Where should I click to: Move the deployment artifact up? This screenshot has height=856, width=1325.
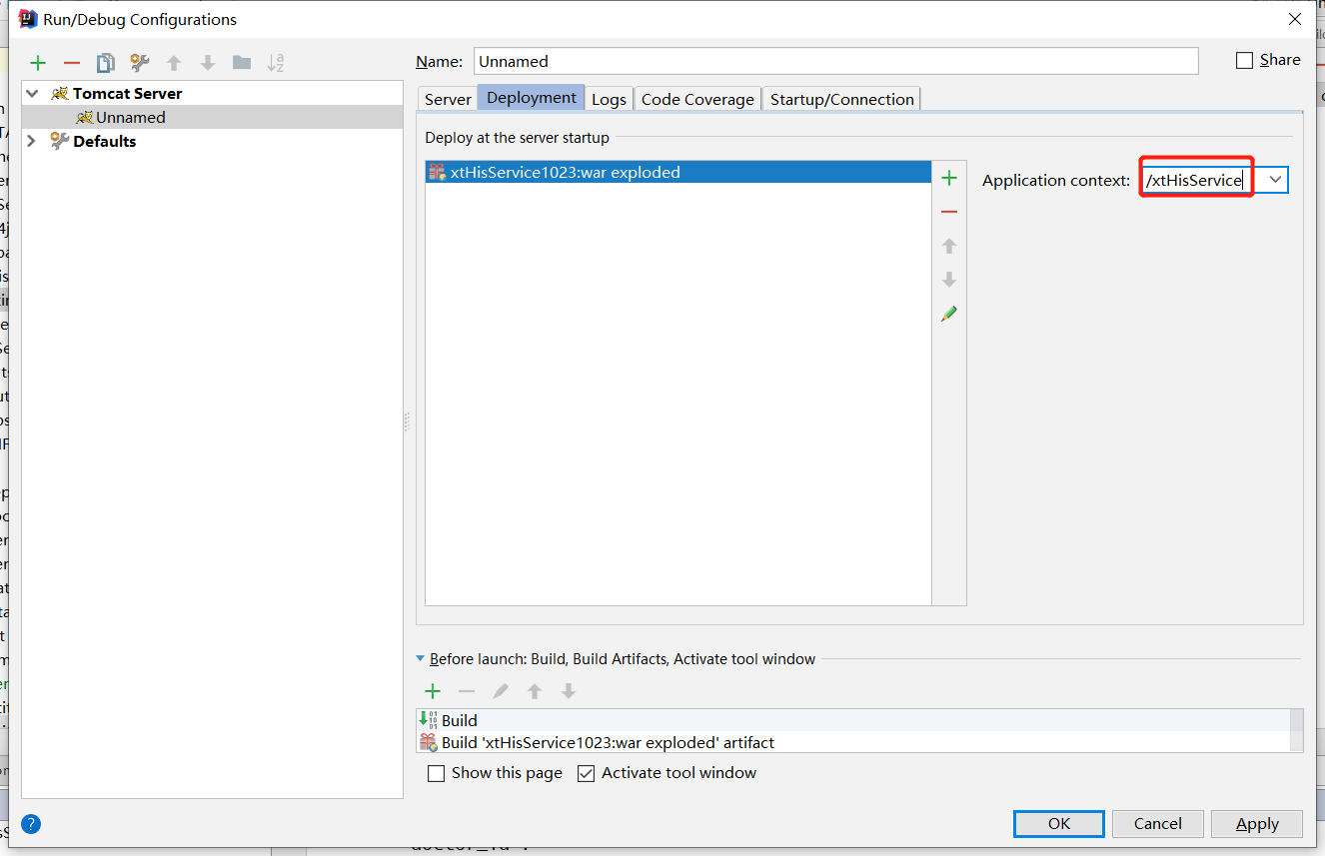tap(949, 246)
